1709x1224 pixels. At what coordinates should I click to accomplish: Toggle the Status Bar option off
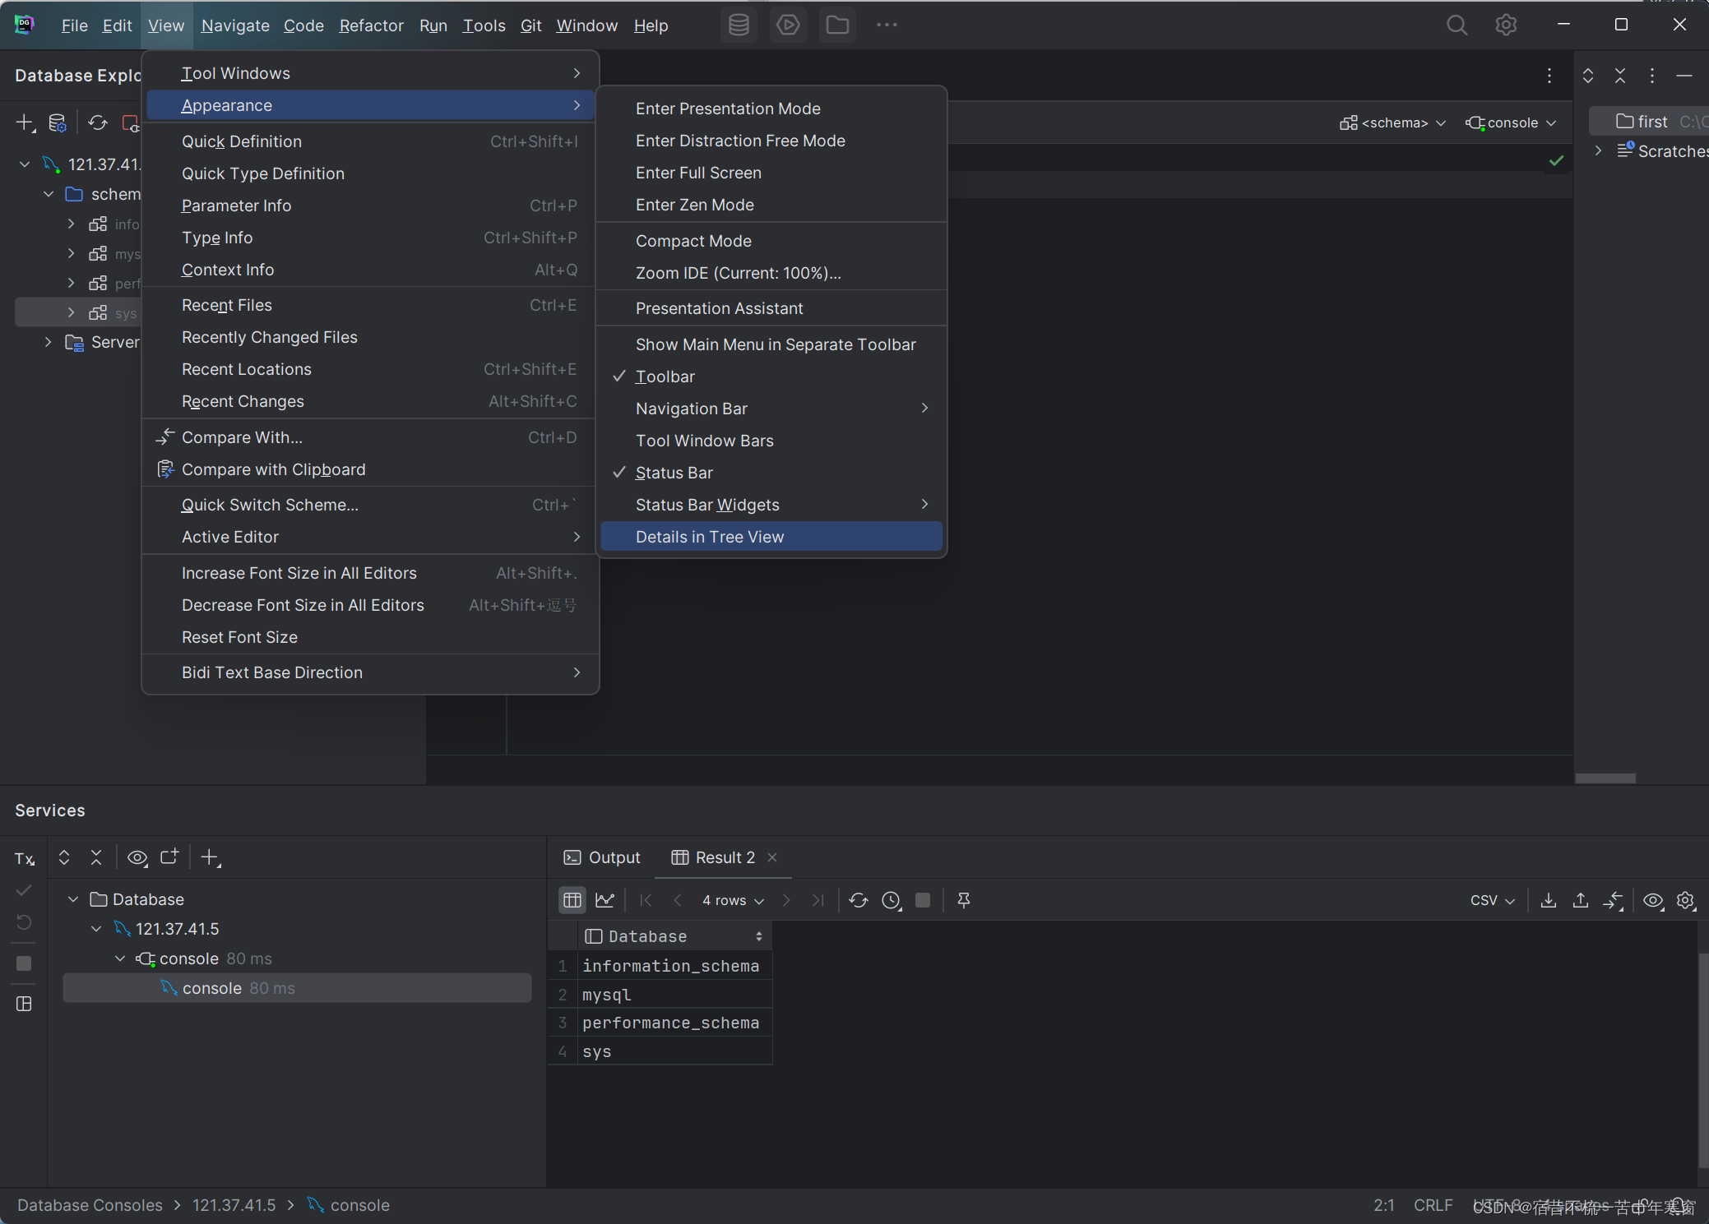(771, 473)
